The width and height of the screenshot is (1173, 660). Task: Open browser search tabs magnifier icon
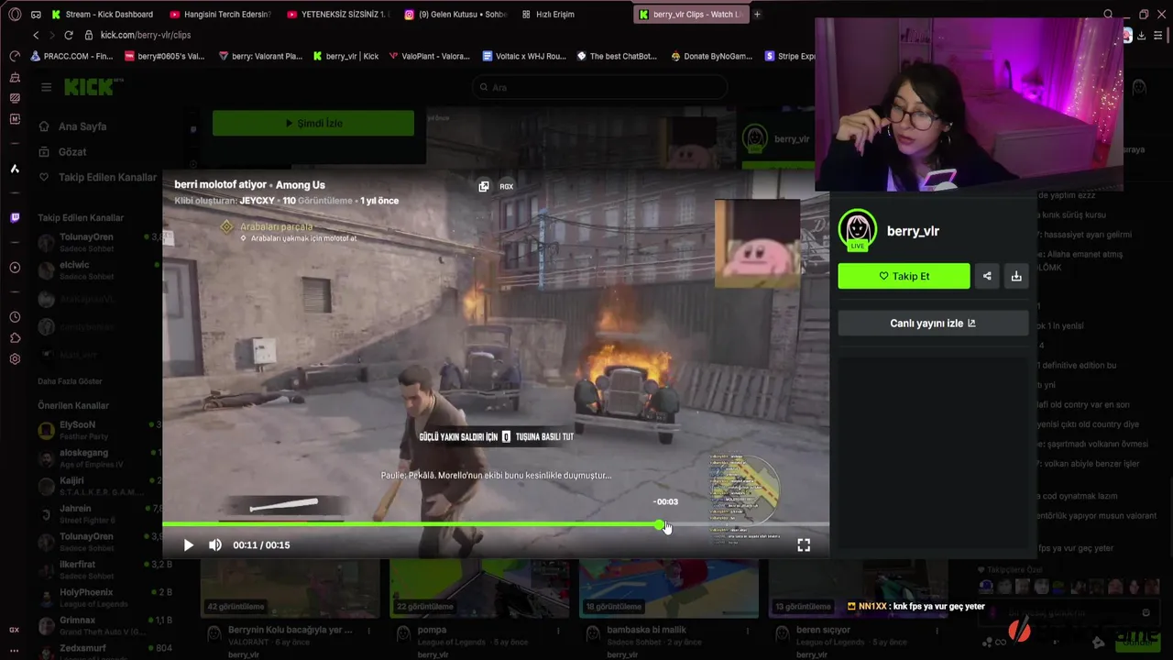coord(1108,15)
